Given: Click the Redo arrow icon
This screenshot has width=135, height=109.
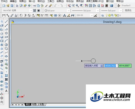Looking at the screenshot, I should [62, 6].
